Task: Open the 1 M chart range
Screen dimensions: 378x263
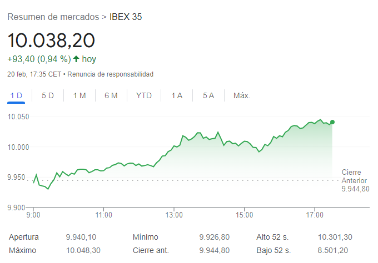Action: 79,96
